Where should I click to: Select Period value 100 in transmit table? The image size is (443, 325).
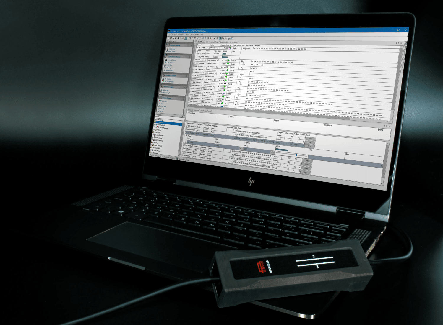(291, 140)
